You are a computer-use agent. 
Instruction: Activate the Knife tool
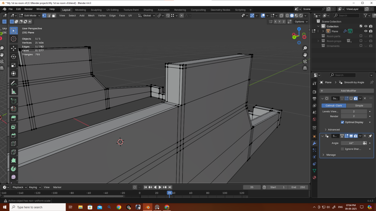(x=14, y=152)
